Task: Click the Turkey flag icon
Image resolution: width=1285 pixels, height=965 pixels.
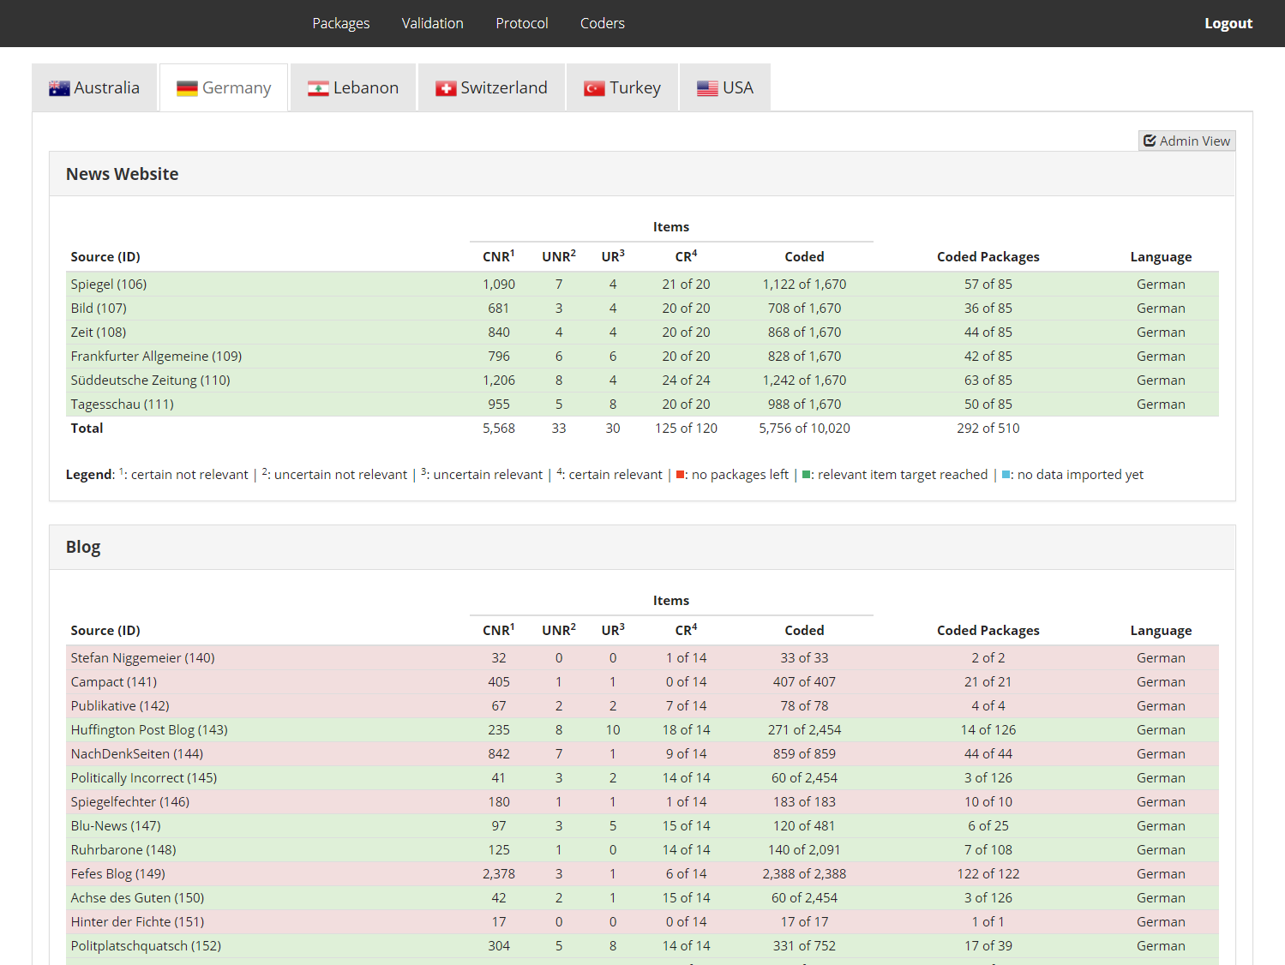Action: coord(594,88)
